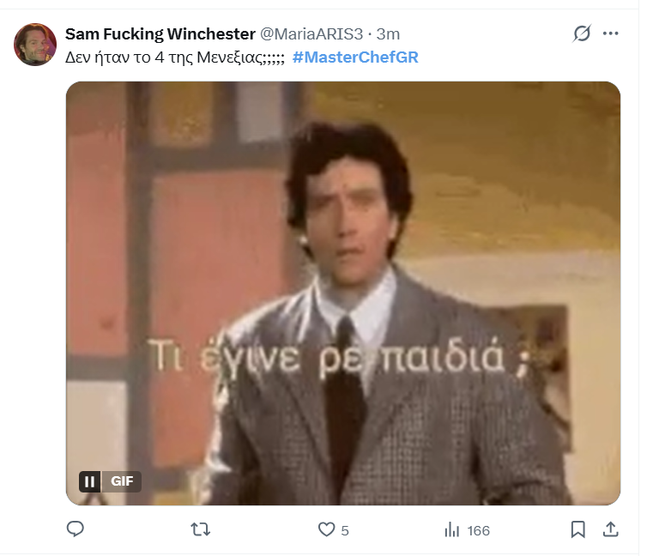This screenshot has height=556, width=659.
Task: Click the retweet arrows icon
Action: point(201,529)
